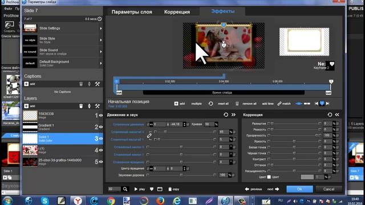
Task: Remove all keyframes using the trash icon
Action: [x=237, y=104]
